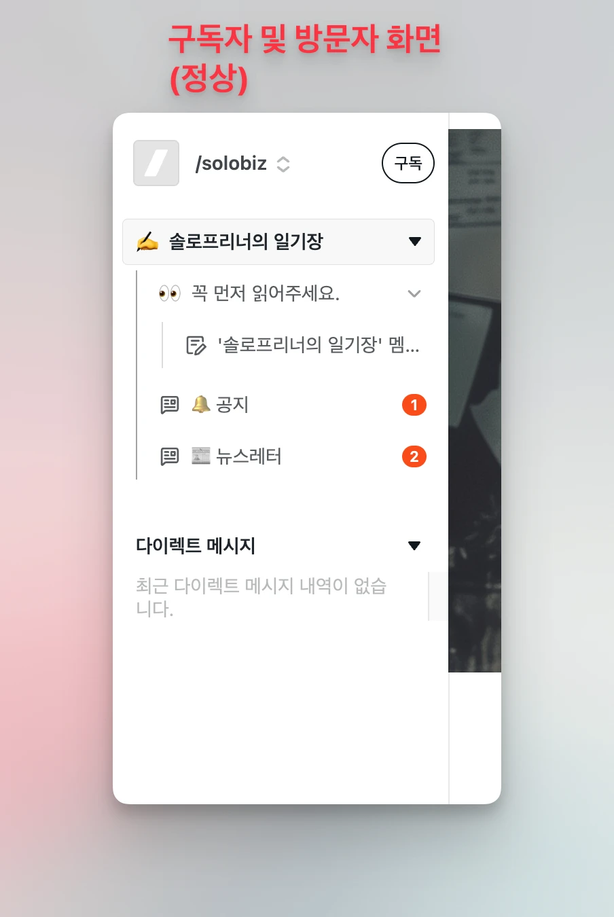Screen dimensions: 614x917
Task: Open the workspace switcher up-down arrows
Action: pos(283,164)
